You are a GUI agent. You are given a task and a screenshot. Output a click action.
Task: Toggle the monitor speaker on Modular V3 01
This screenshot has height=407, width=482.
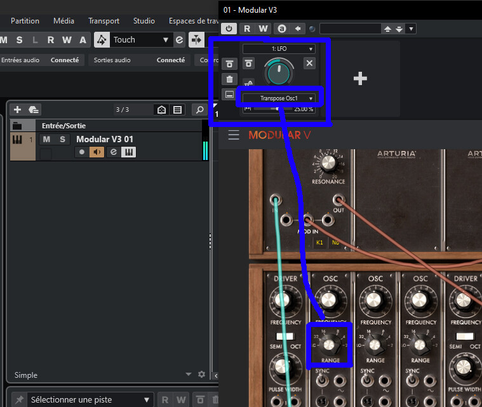[x=97, y=152]
